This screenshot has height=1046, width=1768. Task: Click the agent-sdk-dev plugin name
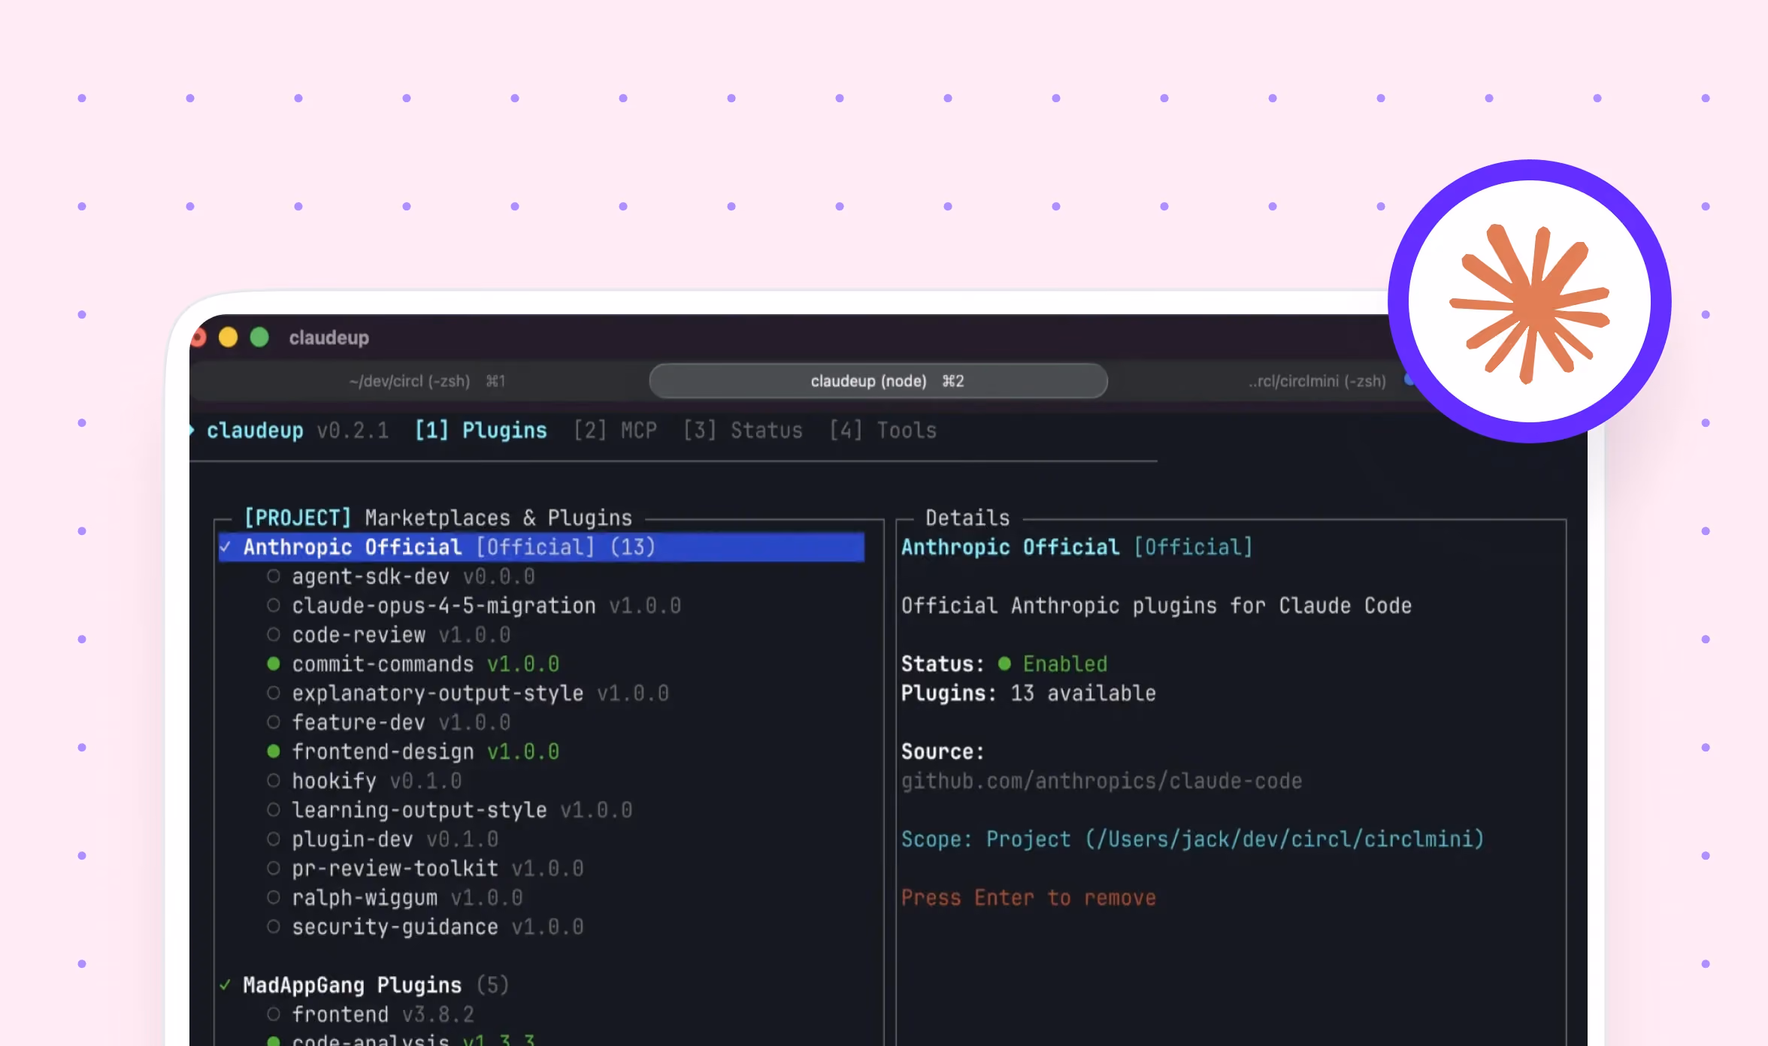[x=371, y=576]
